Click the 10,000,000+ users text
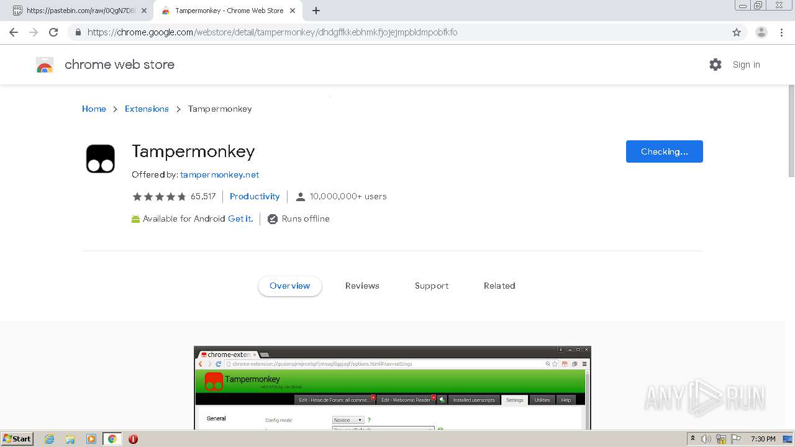 pos(348,196)
